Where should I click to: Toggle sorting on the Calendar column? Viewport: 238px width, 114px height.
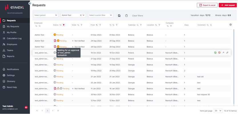pos(138,25)
